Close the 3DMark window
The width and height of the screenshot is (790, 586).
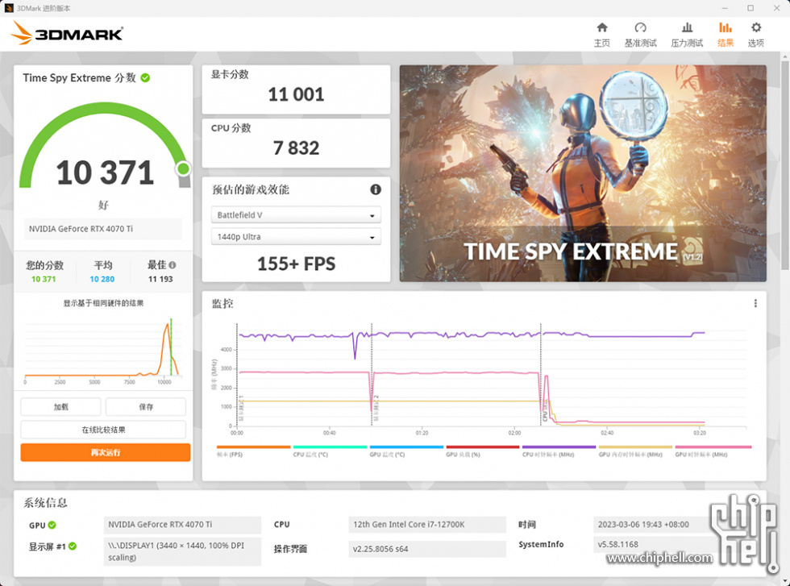pos(776,8)
